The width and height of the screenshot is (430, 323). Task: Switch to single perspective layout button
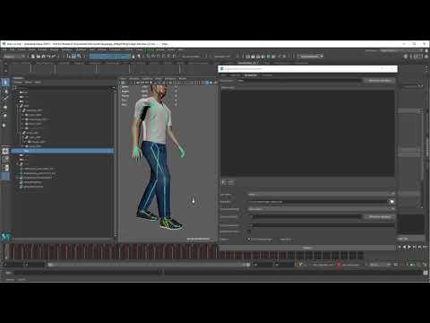tap(5, 151)
